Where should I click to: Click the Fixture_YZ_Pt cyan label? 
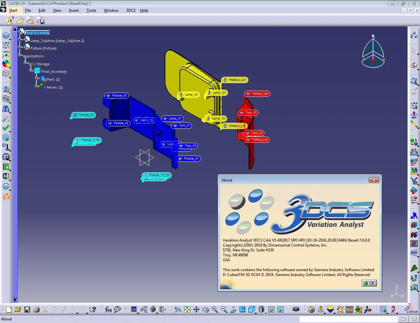pyautogui.click(x=157, y=175)
